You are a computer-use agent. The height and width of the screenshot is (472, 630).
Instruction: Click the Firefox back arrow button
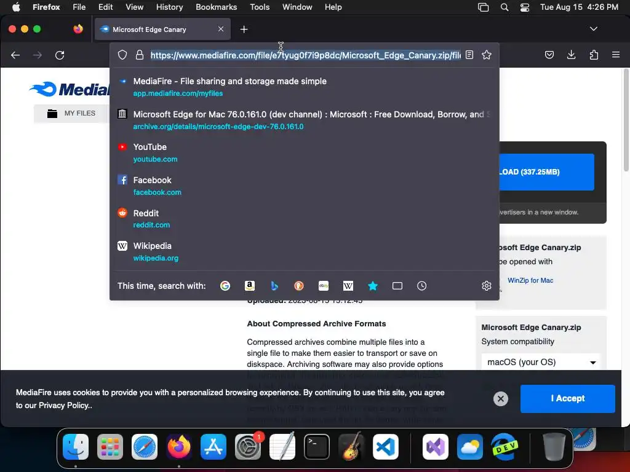[x=15, y=55]
